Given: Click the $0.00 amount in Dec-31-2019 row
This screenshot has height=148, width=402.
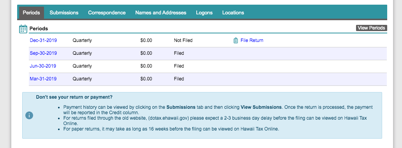Looking at the screenshot, I should click(x=146, y=40).
